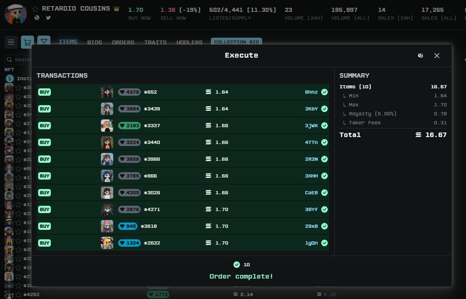The height and width of the screenshot is (299, 466).
Task: Select the #866 item name
Action: 151,176
